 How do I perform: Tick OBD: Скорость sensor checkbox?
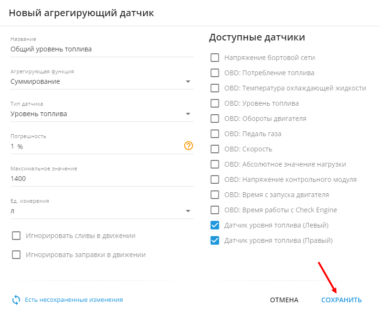[x=215, y=149]
